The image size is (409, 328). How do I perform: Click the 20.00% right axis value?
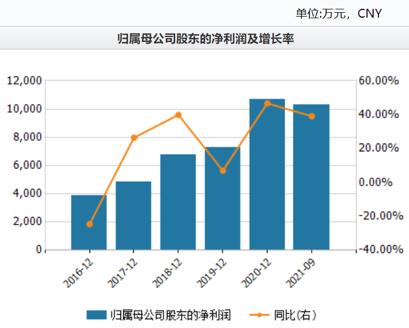(379, 148)
